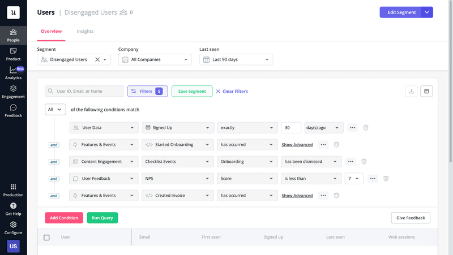Viewport: 453px width, 255px height.
Task: Open the Last 90 days dropdown
Action: pyautogui.click(x=236, y=59)
